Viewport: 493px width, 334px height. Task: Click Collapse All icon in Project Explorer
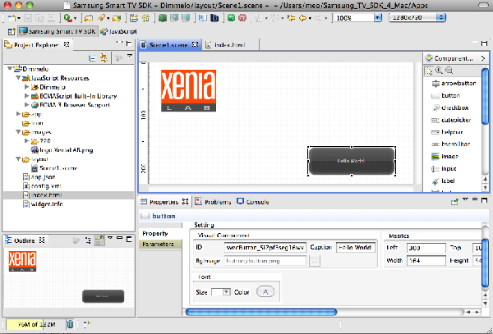pos(92,57)
